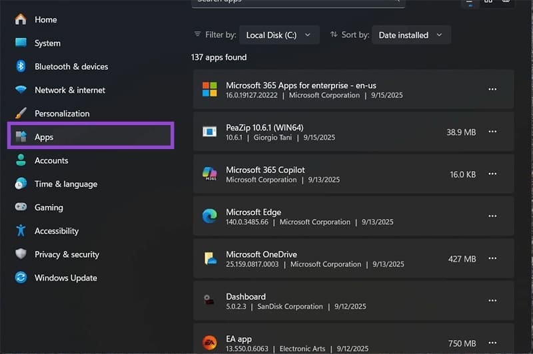
Task: Click the Apps icon in the sidebar
Action: [21, 136]
